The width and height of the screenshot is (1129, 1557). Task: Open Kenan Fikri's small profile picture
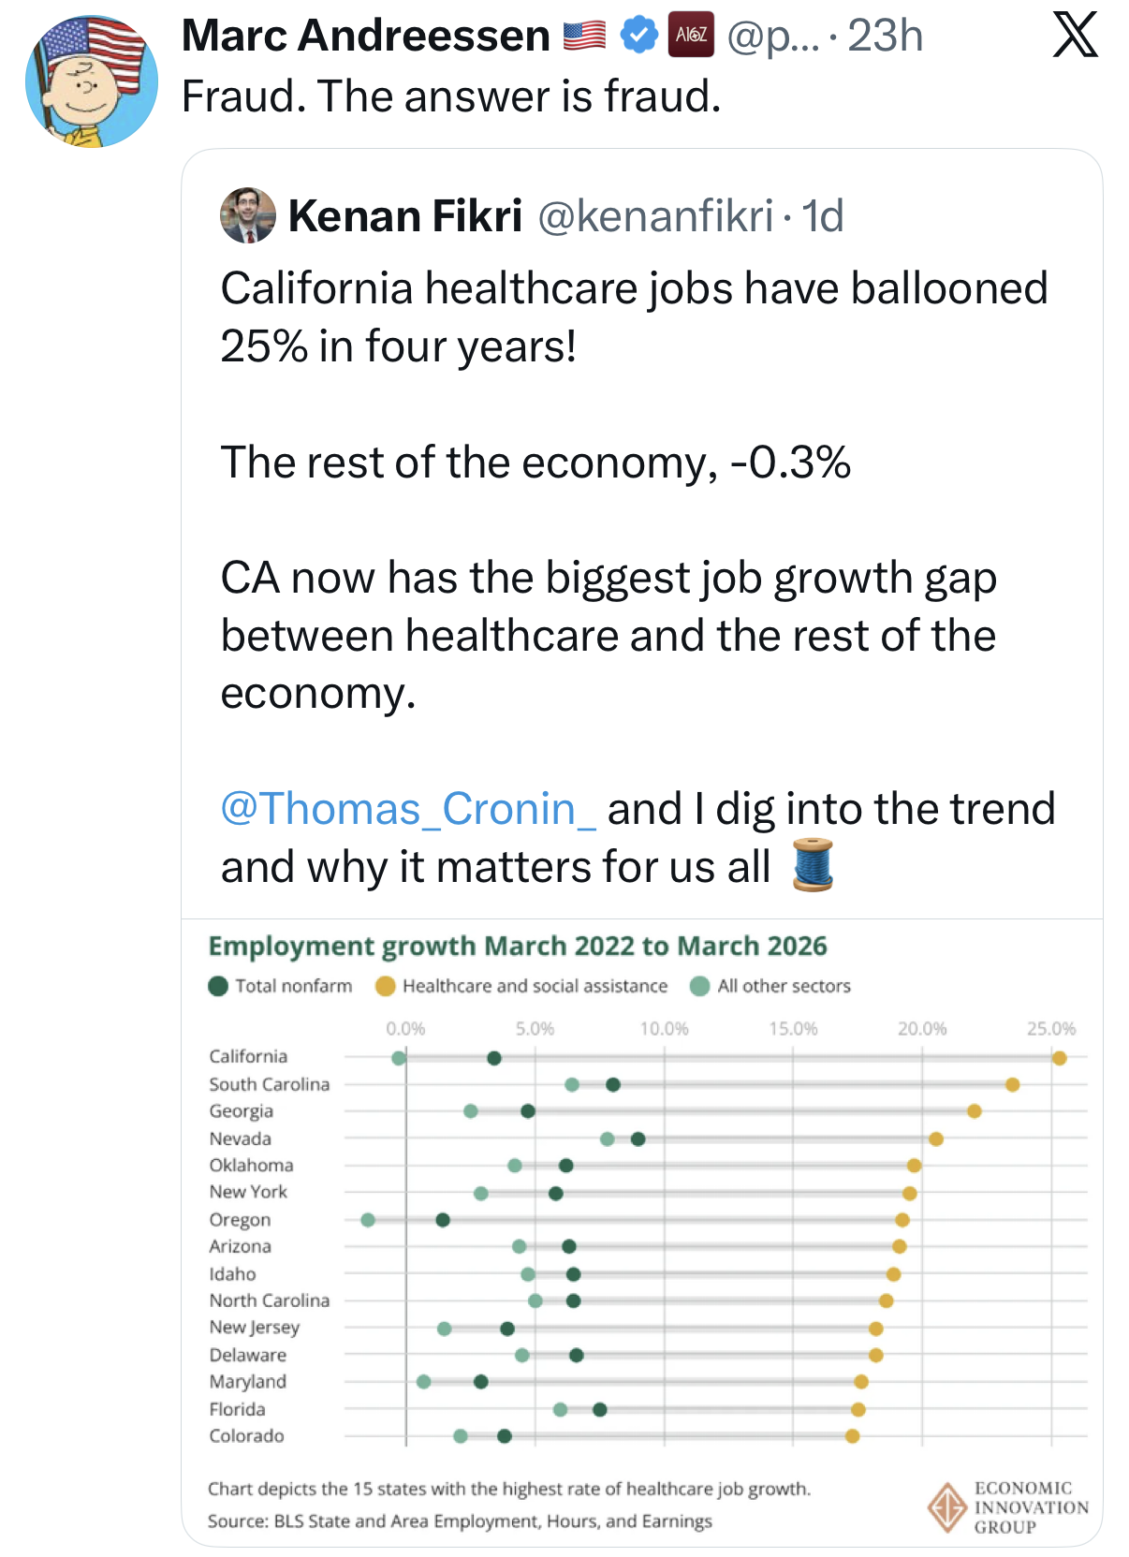pyautogui.click(x=248, y=215)
